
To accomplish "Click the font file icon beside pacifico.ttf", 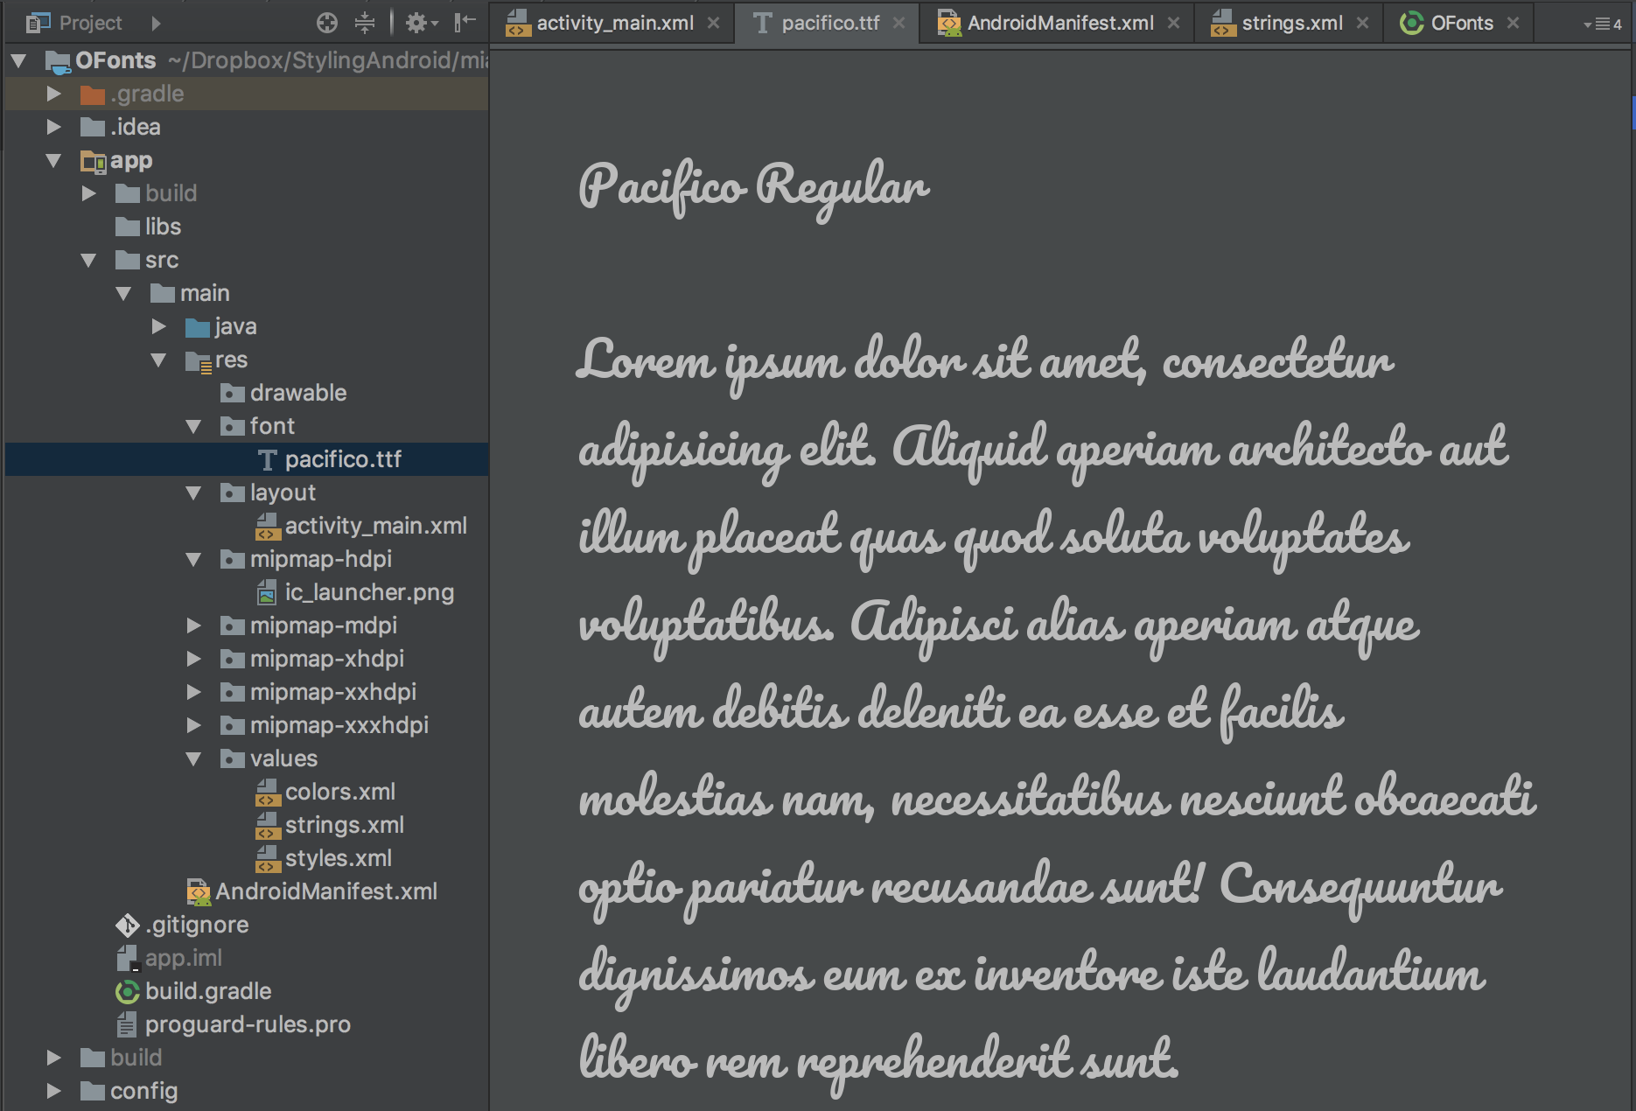I will click(x=267, y=460).
